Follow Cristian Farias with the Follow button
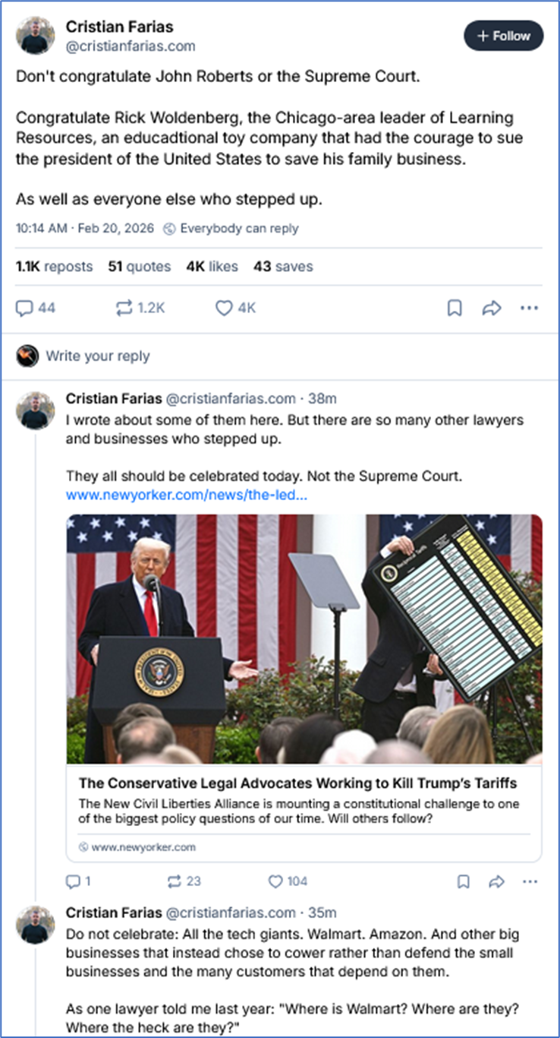The width and height of the screenshot is (560, 1038). (504, 36)
